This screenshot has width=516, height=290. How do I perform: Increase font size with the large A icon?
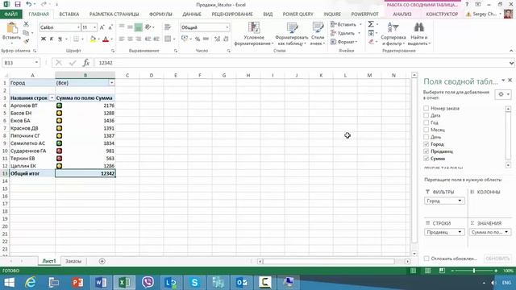[x=102, y=27]
